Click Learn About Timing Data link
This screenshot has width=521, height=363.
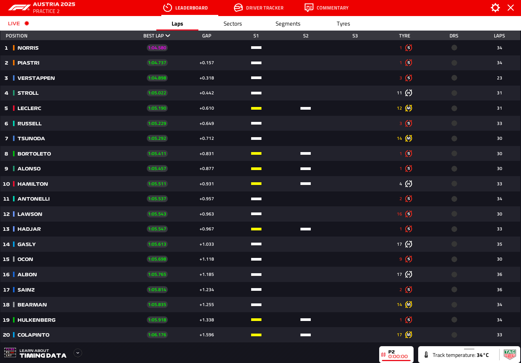[x=43, y=353]
